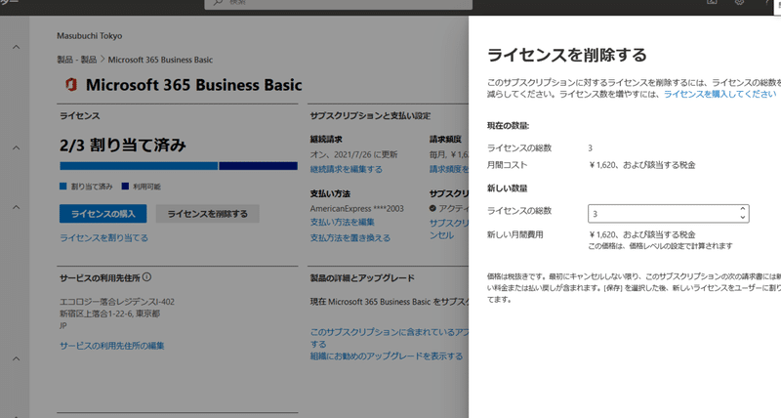781x418 pixels.
Task: Click the 割り当て済み legend color square
Action: coord(62,187)
